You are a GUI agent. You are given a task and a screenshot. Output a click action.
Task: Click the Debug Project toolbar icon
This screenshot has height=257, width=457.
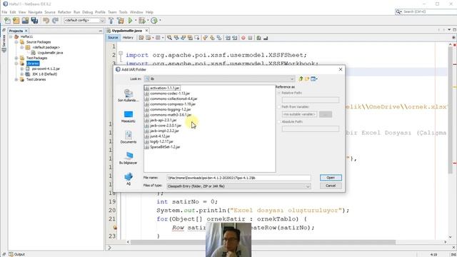click(142, 21)
